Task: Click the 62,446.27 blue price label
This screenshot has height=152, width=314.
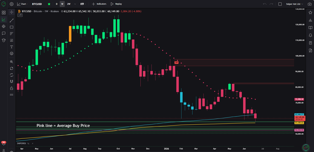Action: tap(299, 115)
